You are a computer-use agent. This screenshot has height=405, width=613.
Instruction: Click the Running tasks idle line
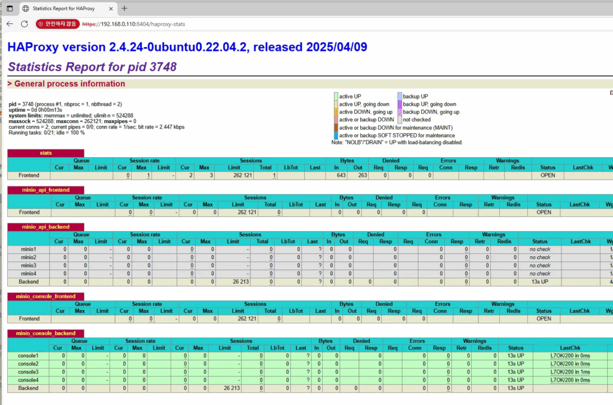pos(47,133)
